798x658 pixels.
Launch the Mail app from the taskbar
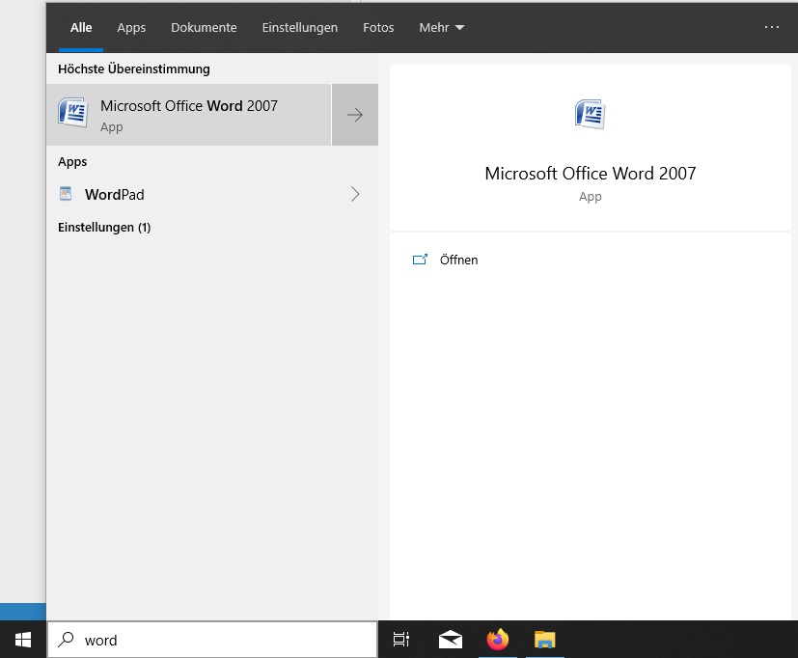[x=451, y=640]
